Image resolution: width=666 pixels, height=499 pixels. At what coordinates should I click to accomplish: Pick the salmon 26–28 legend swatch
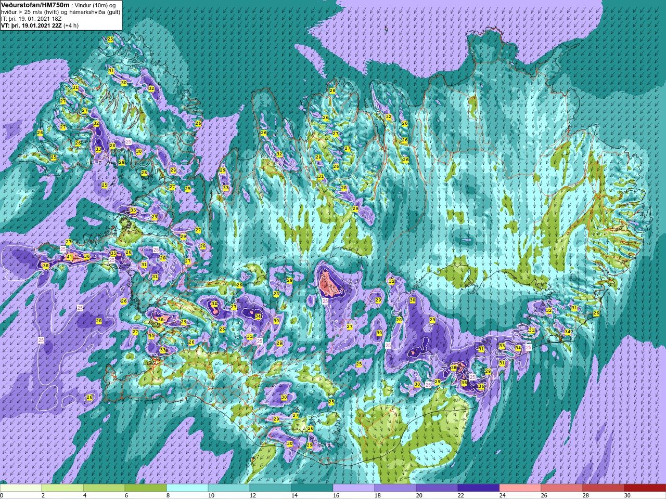point(562,488)
